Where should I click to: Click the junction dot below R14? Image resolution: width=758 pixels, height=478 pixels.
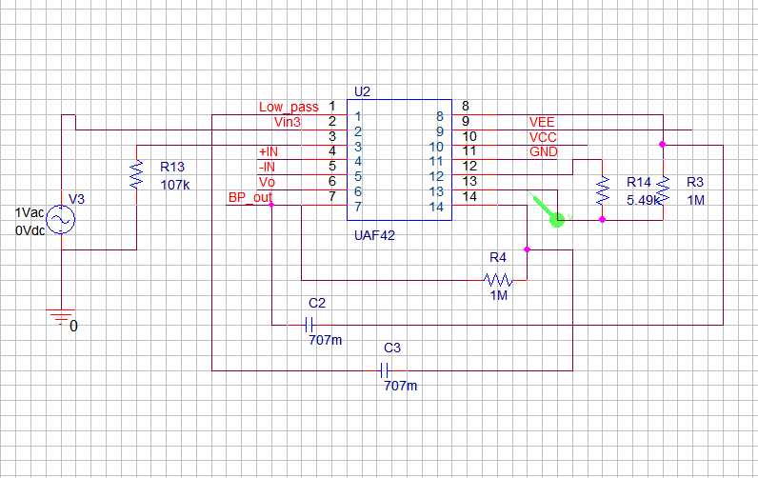coord(603,219)
